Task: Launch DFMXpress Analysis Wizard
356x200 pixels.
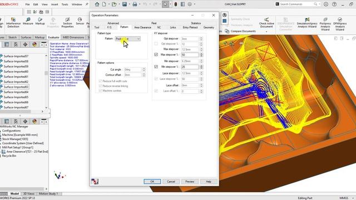Action: 340,24
